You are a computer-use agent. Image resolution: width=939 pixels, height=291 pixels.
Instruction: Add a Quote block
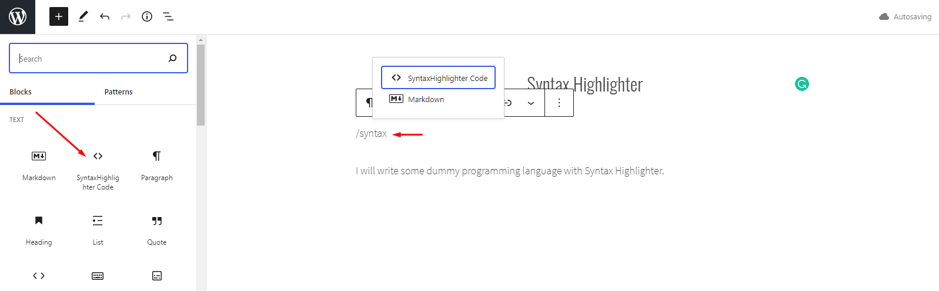[x=157, y=231]
